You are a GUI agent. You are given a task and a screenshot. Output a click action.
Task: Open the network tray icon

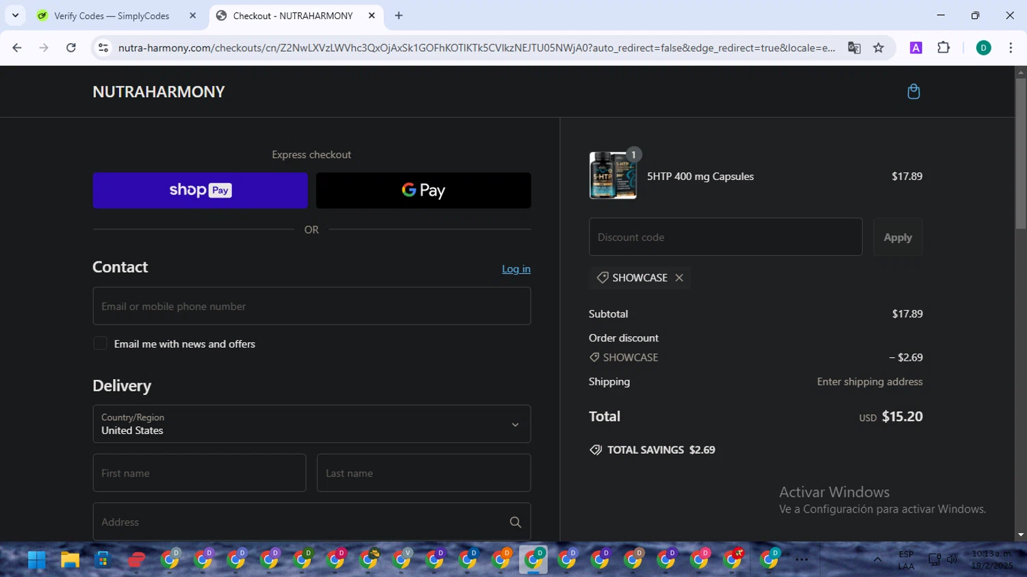[x=934, y=560]
